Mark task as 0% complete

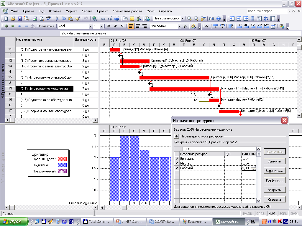pos(239,26)
